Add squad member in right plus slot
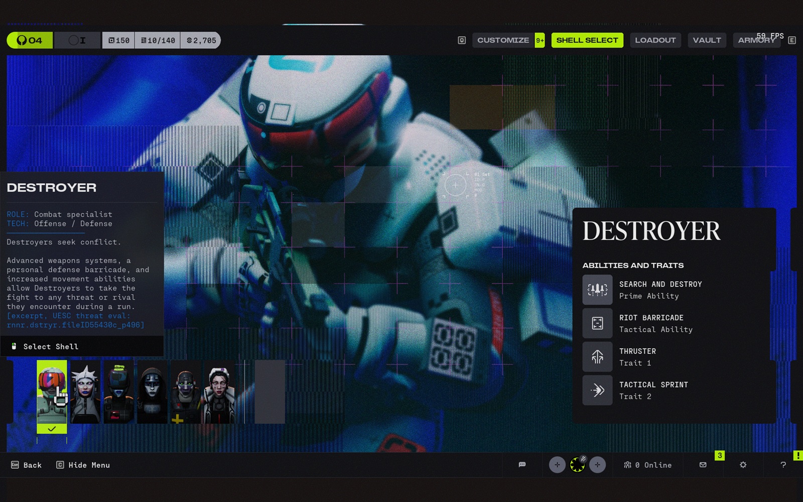 (x=597, y=465)
